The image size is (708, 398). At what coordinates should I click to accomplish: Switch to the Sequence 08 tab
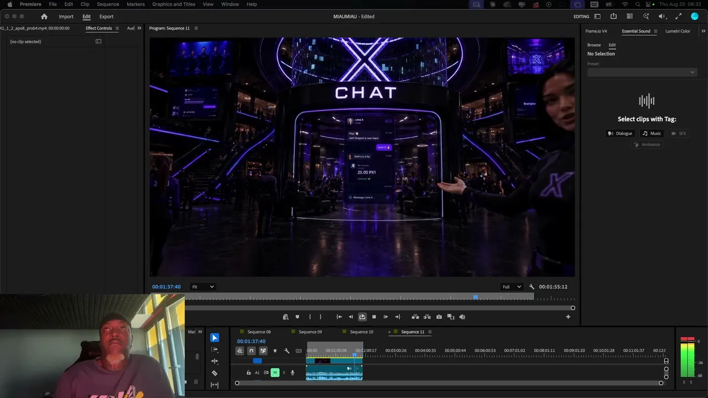point(259,332)
